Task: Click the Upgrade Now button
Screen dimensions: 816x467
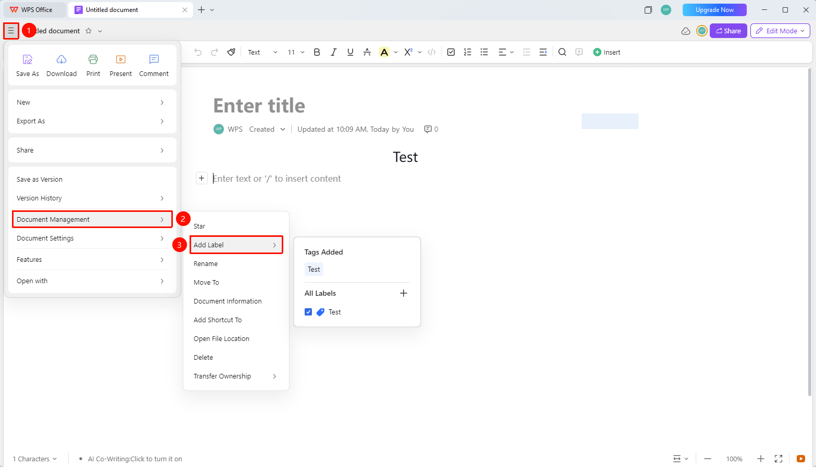Action: click(x=714, y=10)
